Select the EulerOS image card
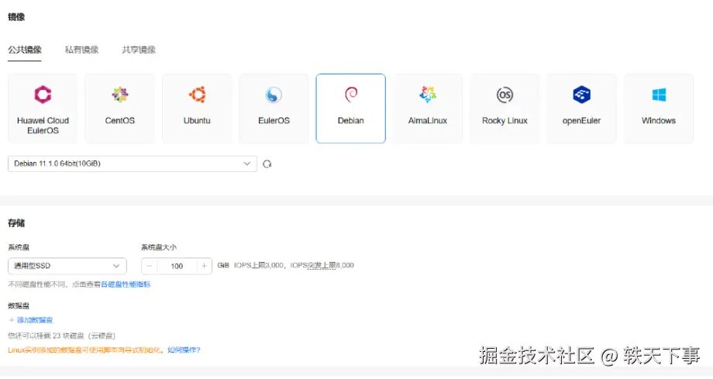The width and height of the screenshot is (713, 379). tap(274, 109)
